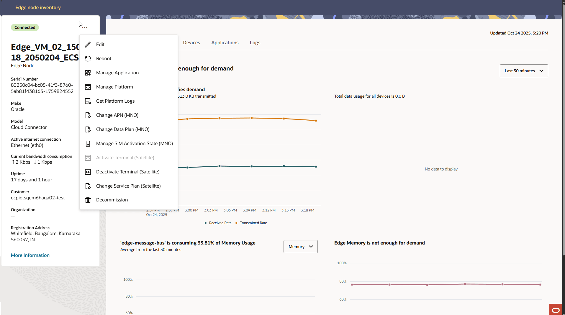Open the Memory metric dropdown
This screenshot has height=315, width=565.
300,247
